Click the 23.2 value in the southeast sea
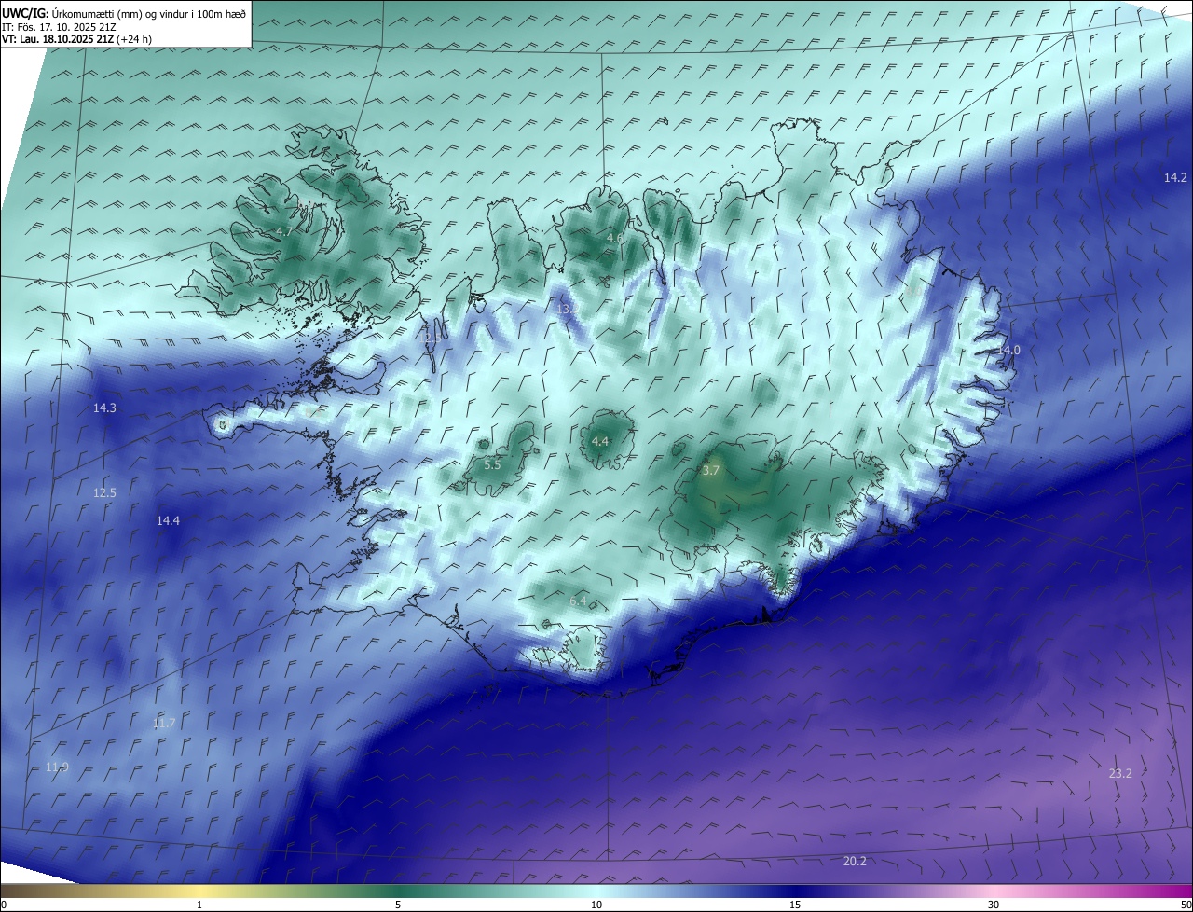 1120,774
